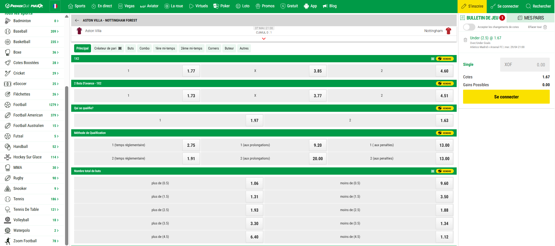This screenshot has width=555, height=246.
Task: Open the En direct menu item
Action: [x=102, y=6]
